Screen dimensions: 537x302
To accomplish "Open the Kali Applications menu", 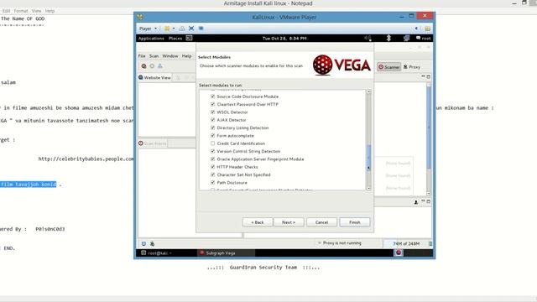I will (151, 39).
